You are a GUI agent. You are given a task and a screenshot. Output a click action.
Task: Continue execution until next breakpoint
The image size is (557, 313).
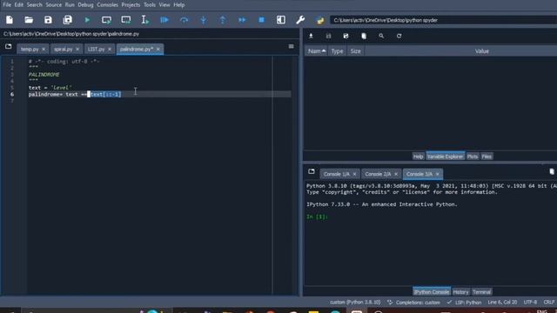pyautogui.click(x=242, y=20)
